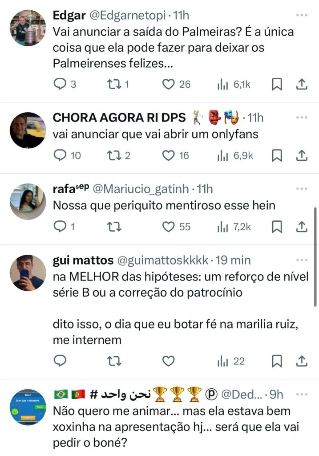Bookmark gui mattos tweet
The image size is (319, 456).
pyautogui.click(x=277, y=361)
